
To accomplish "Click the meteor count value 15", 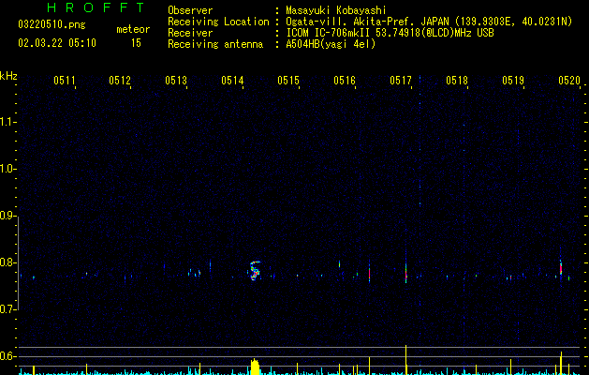I will tap(136, 43).
